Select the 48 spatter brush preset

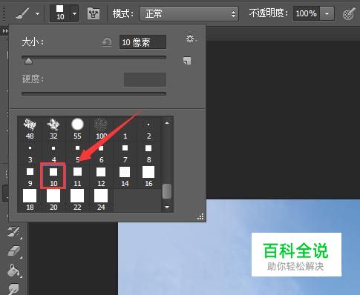tap(30, 129)
